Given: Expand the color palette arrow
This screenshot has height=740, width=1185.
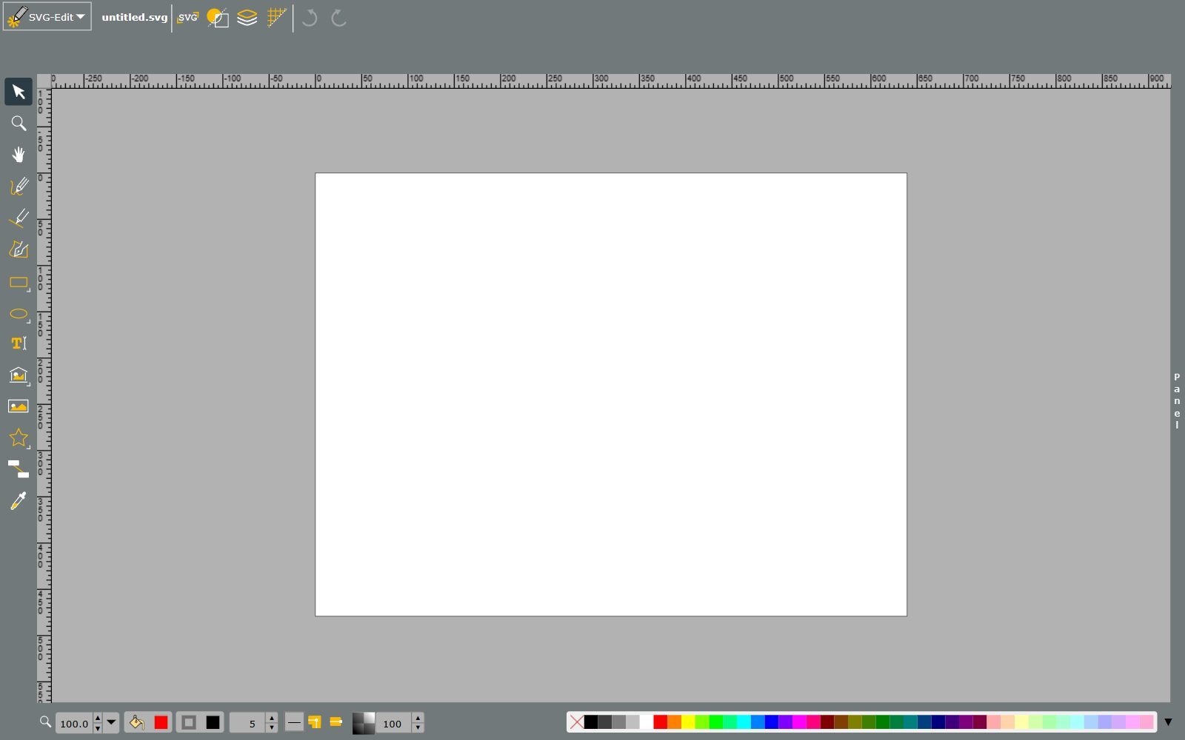Looking at the screenshot, I should click(1168, 722).
